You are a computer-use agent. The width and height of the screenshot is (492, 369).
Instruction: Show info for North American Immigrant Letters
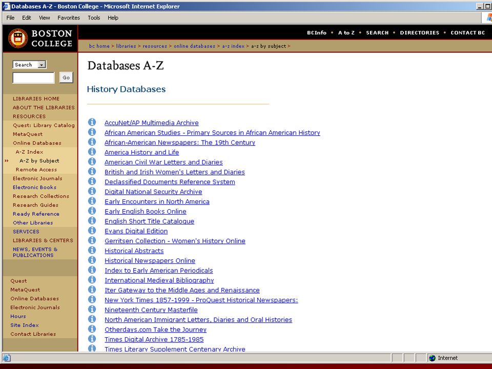(92, 319)
